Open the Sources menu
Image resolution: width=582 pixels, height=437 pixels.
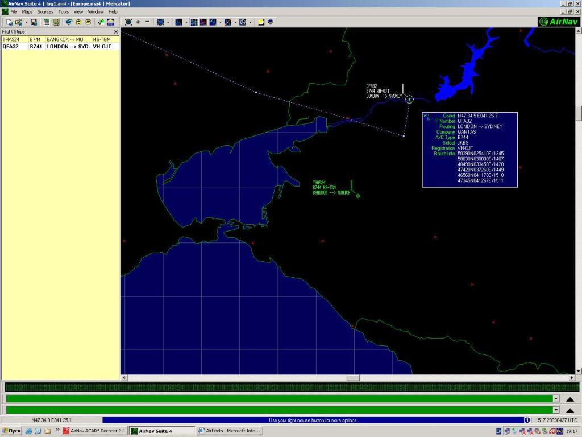click(45, 11)
